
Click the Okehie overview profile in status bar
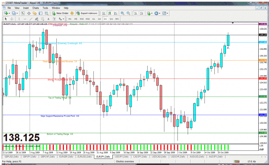click(125, 162)
